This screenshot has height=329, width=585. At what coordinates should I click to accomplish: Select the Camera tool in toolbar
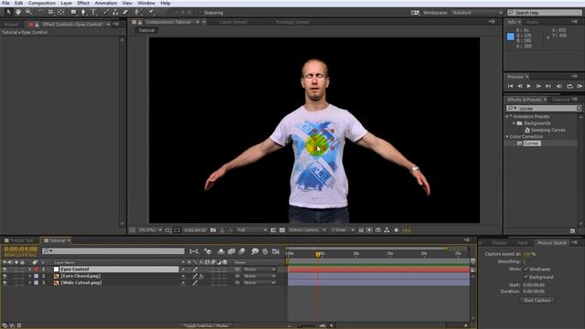coord(51,12)
